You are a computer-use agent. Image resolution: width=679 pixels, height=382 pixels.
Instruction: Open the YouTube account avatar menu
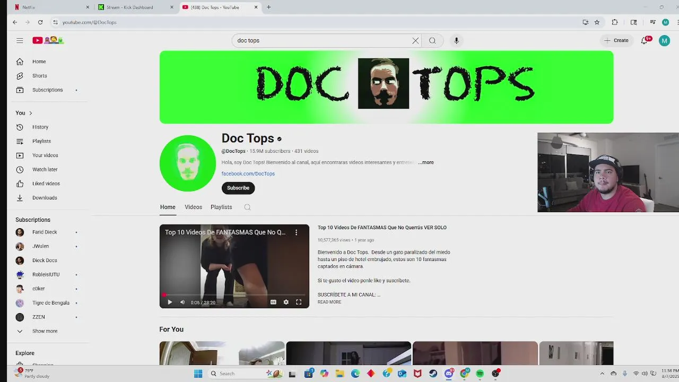point(664,40)
